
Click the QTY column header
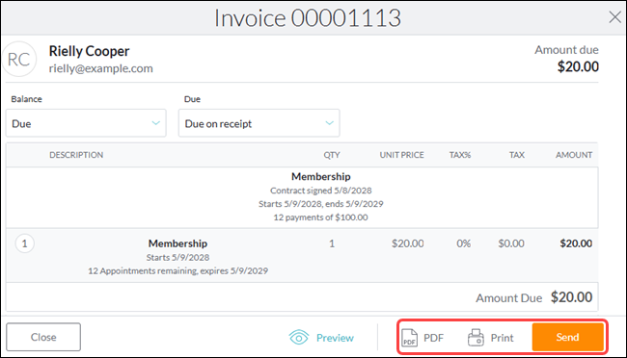click(332, 155)
